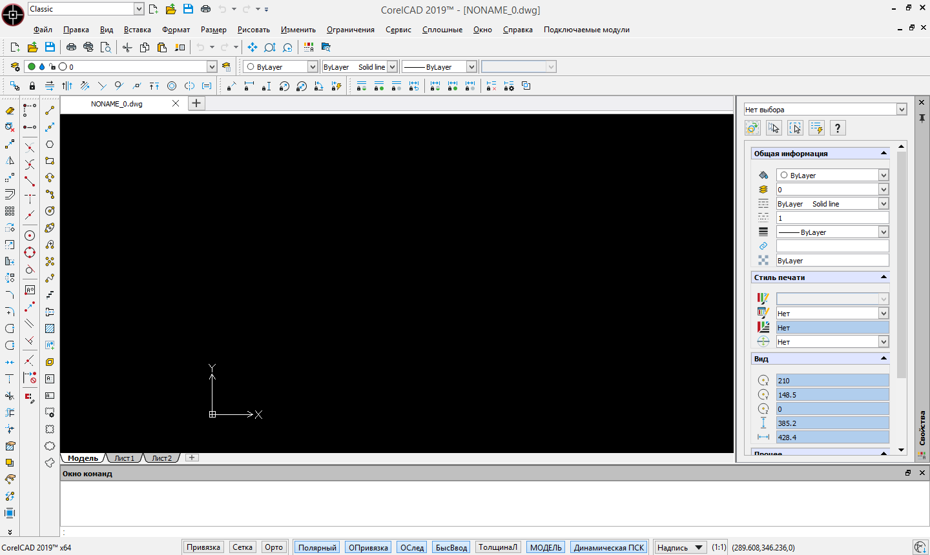Select the Polygon draw tool
930x555 pixels.
pos(50,144)
